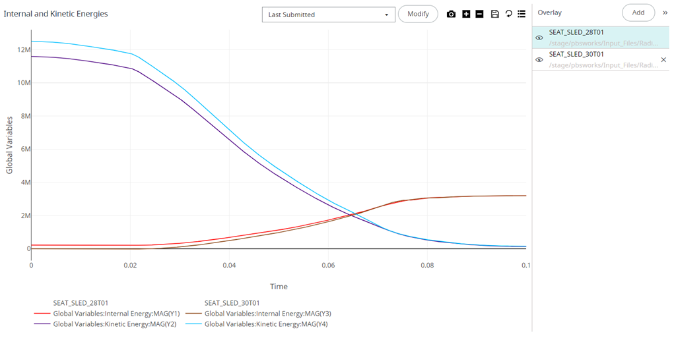Open the Last Submitted dropdown

click(x=328, y=14)
